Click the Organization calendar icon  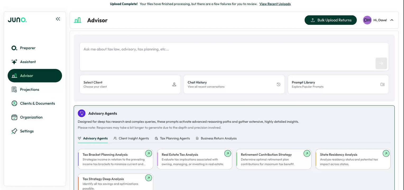(x=14, y=117)
